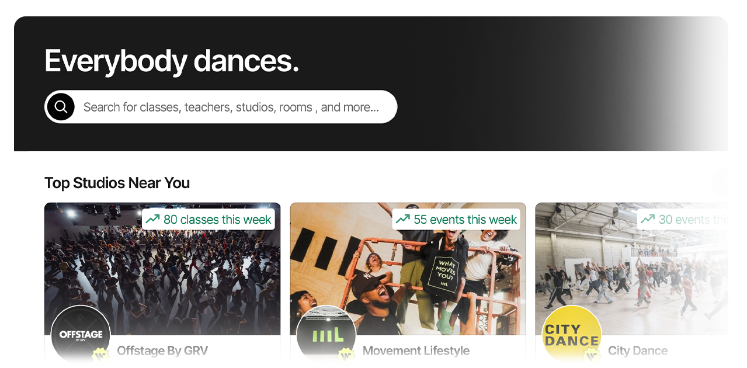Select the 55 events this week badge
This screenshot has height=368, width=747.
pyautogui.click(x=456, y=219)
